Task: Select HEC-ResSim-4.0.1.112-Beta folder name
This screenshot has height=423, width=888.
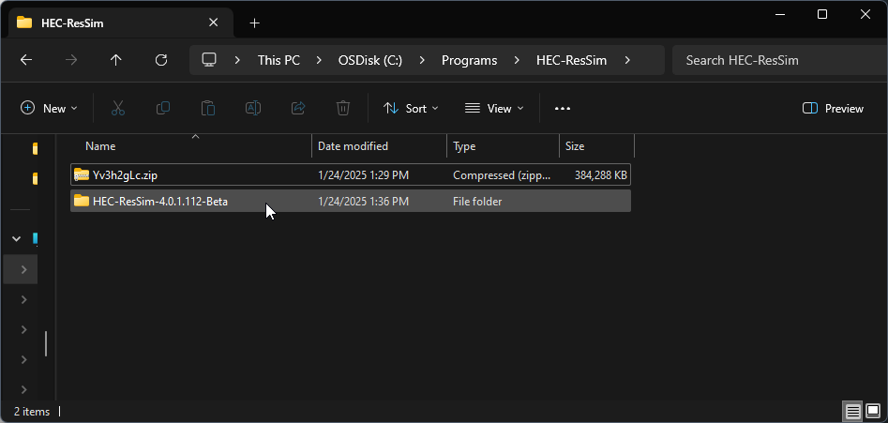Action: pyautogui.click(x=160, y=202)
